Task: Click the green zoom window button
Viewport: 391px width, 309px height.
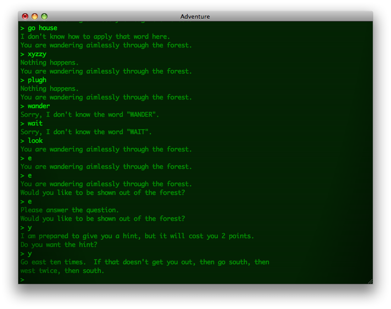Action: click(44, 16)
